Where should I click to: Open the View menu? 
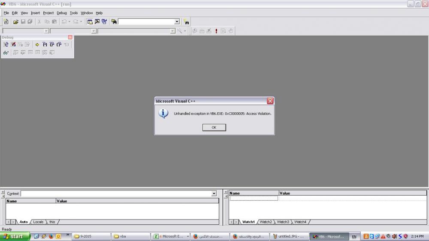[24, 13]
